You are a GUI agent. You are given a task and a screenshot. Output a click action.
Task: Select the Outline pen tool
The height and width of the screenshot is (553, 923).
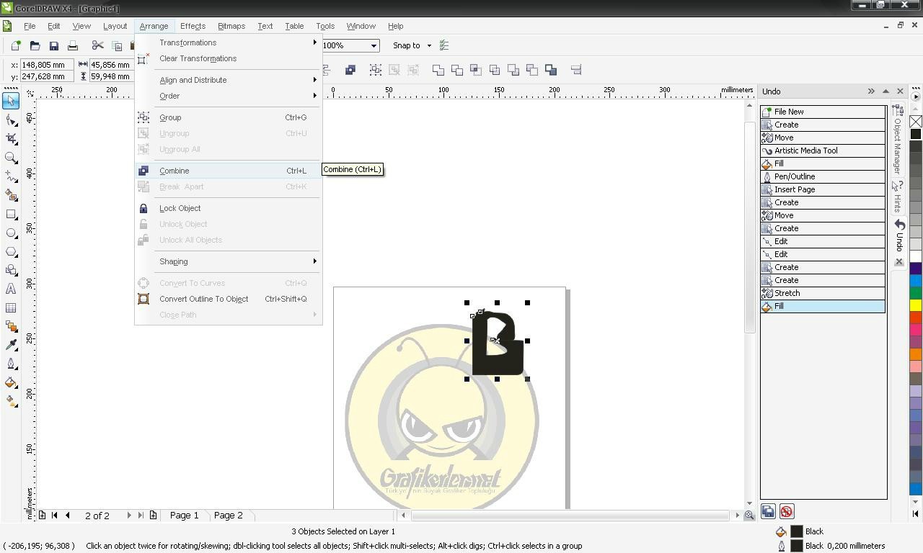pos(11,364)
